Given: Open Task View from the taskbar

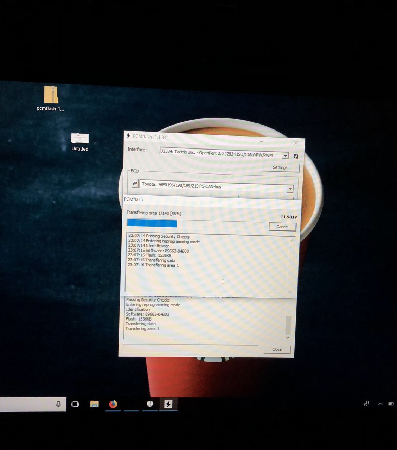Looking at the screenshot, I should point(75,404).
